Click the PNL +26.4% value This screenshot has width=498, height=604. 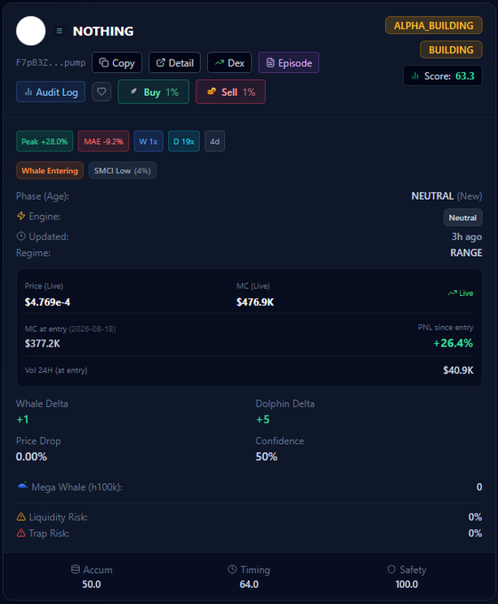[x=453, y=343]
